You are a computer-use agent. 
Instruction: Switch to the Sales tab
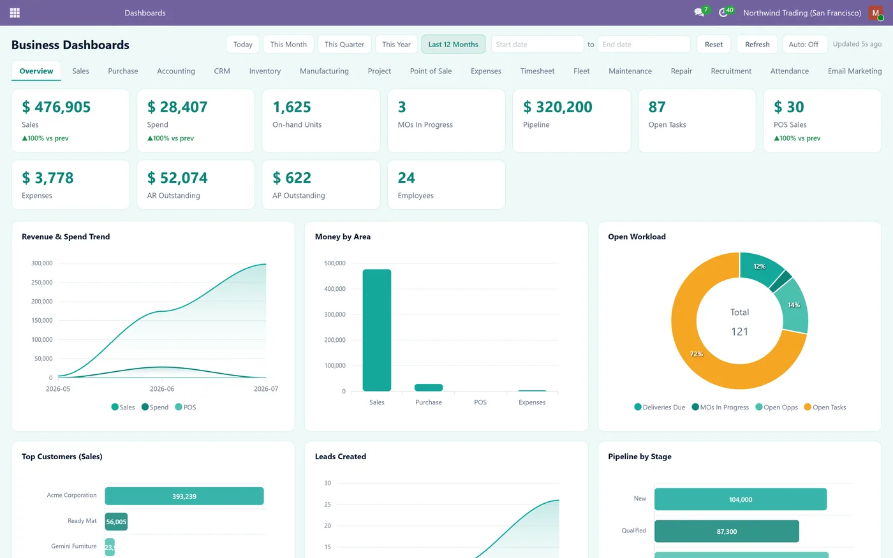pos(80,71)
